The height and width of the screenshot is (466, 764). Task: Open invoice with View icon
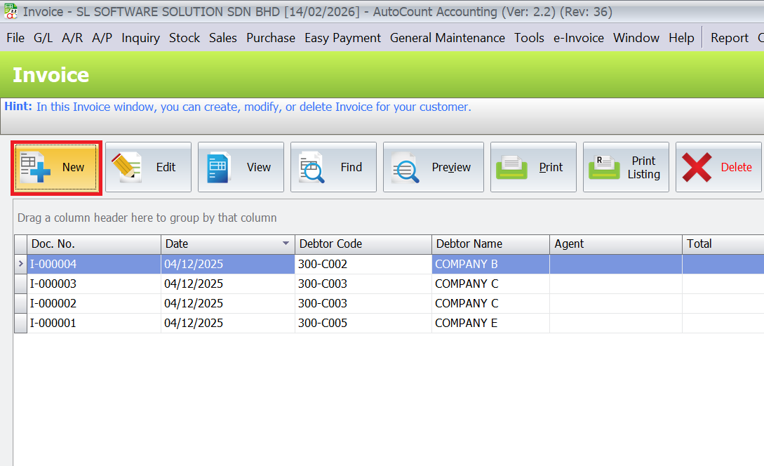[x=218, y=168]
